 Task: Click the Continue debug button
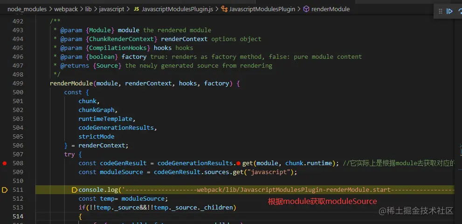point(449,11)
